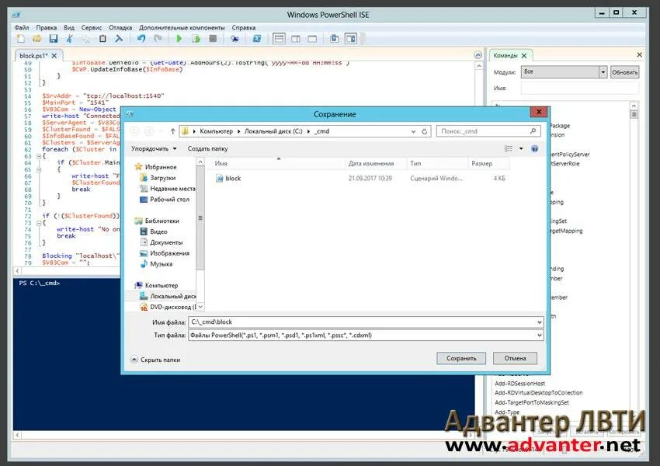Open Дополнительные компоненты menu
The image size is (660, 466).
point(182,27)
